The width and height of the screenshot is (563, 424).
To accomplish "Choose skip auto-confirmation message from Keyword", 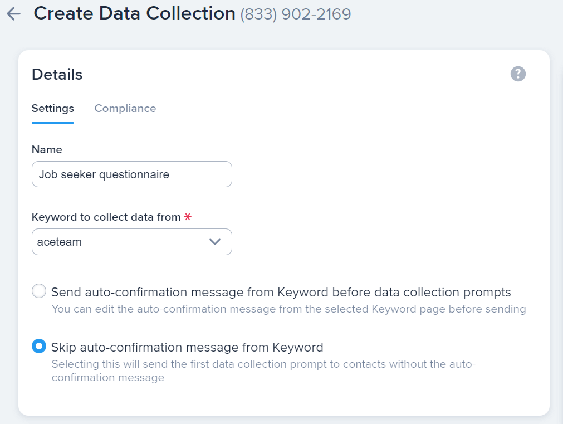I will [38, 346].
